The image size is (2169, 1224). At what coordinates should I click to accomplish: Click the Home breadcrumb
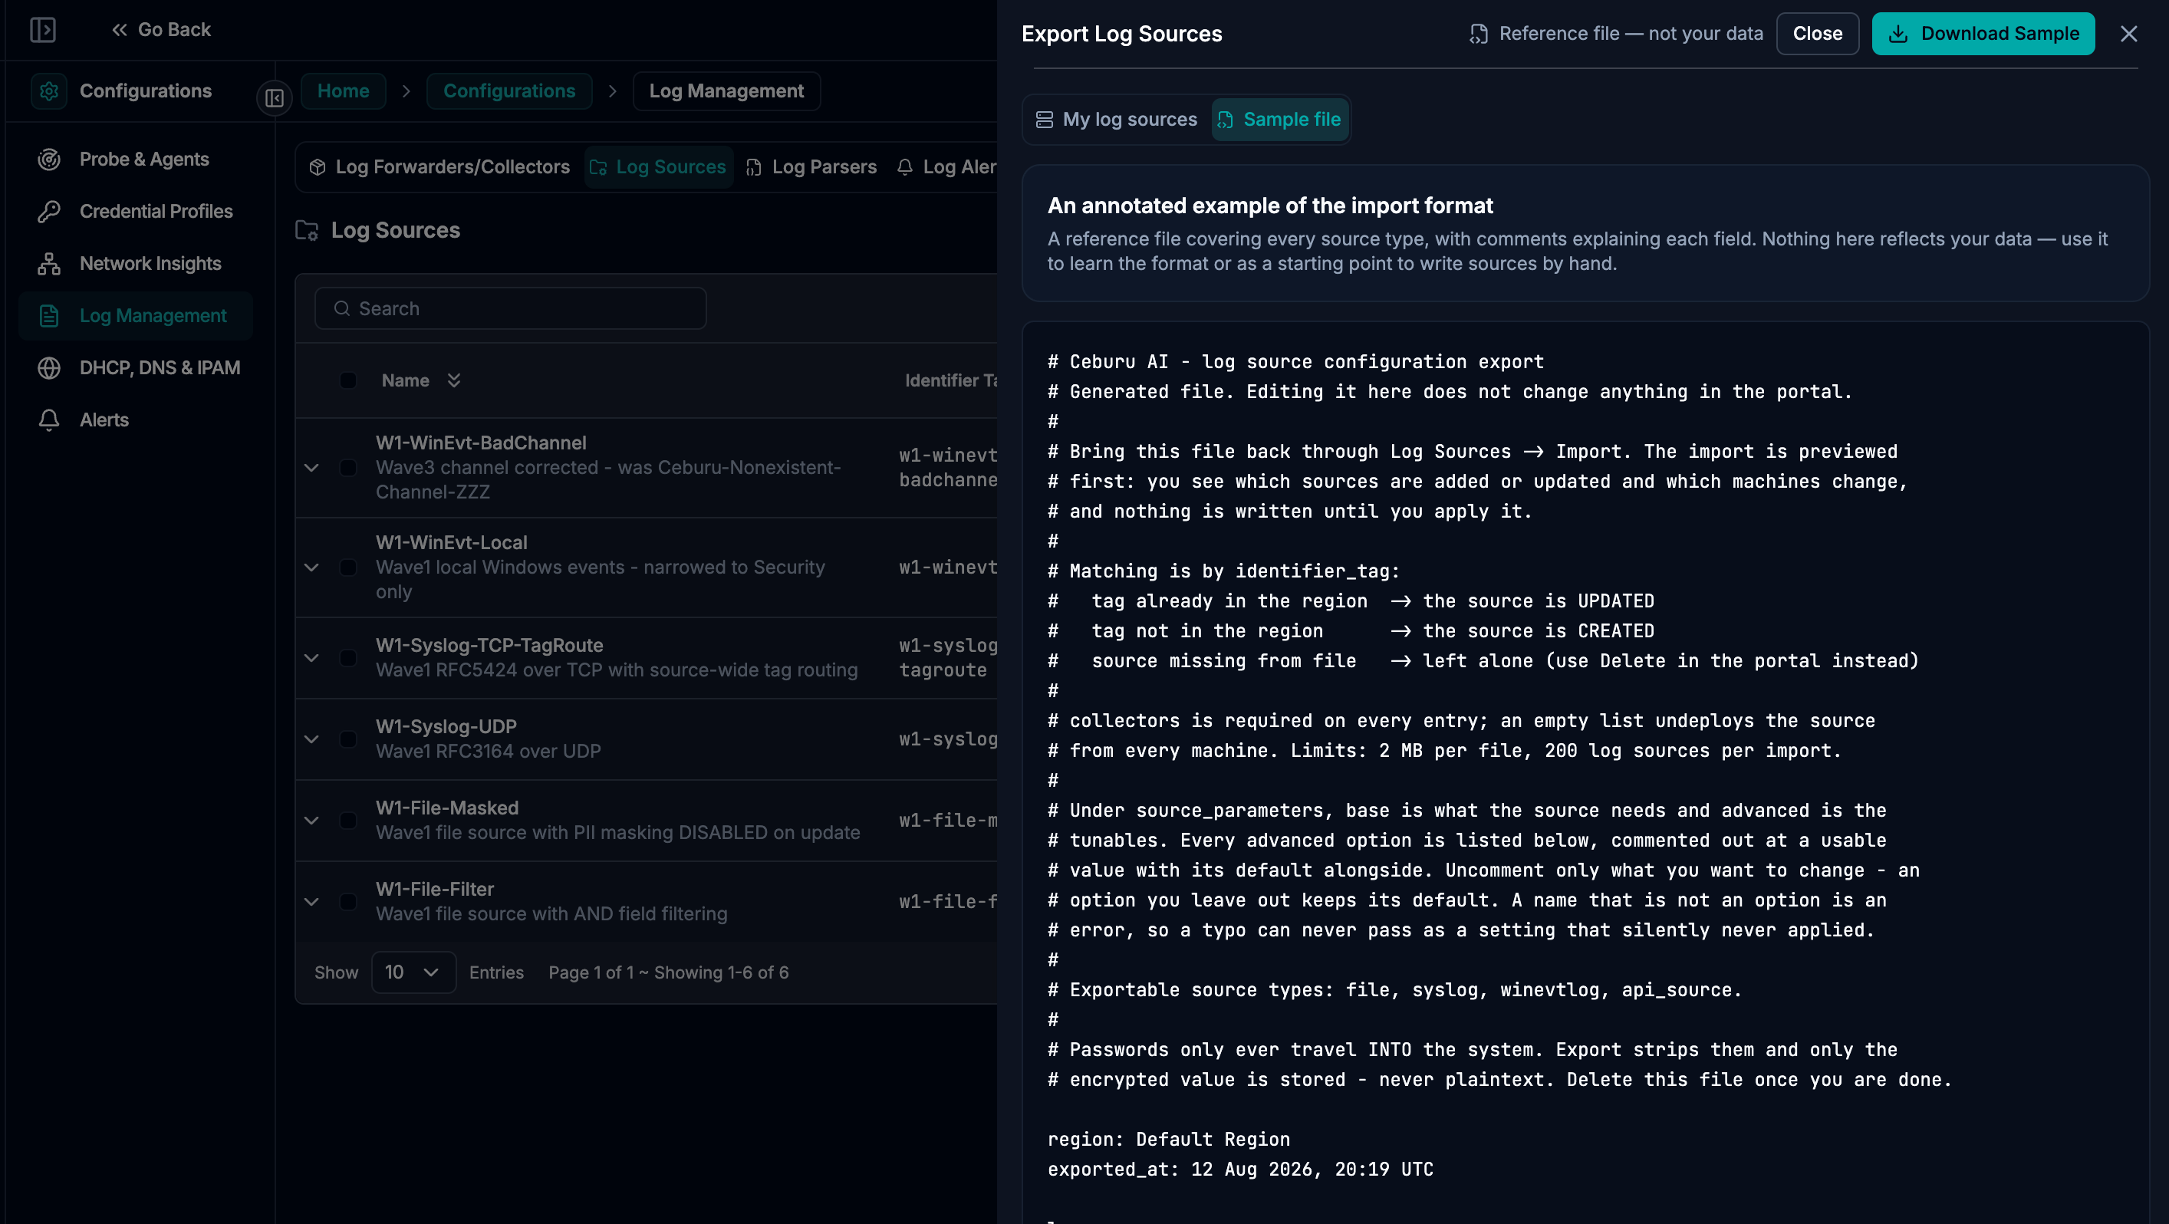tap(343, 91)
